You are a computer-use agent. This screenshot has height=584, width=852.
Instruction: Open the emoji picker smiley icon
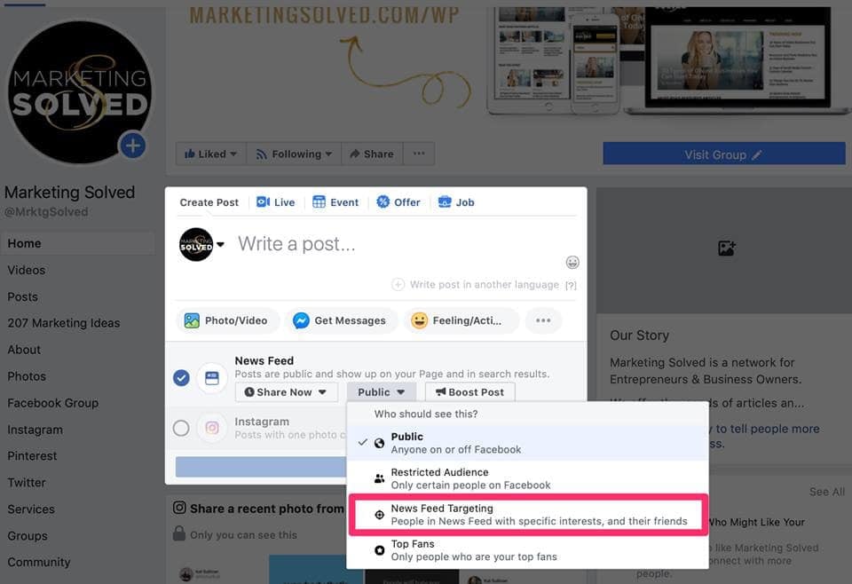click(572, 263)
